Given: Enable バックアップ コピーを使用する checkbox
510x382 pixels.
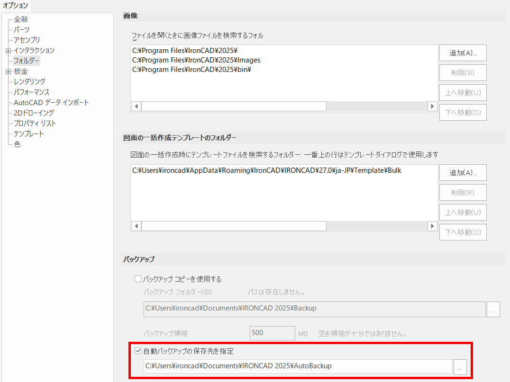Looking at the screenshot, I should tap(138, 279).
